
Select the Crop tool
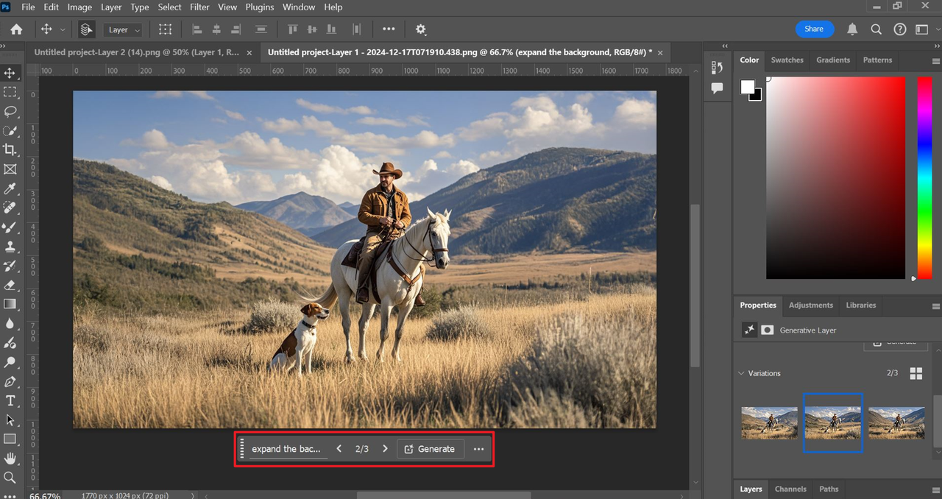[x=10, y=149]
